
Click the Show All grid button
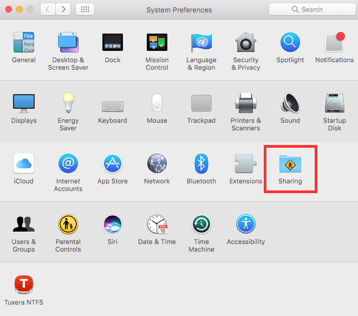[x=85, y=9]
